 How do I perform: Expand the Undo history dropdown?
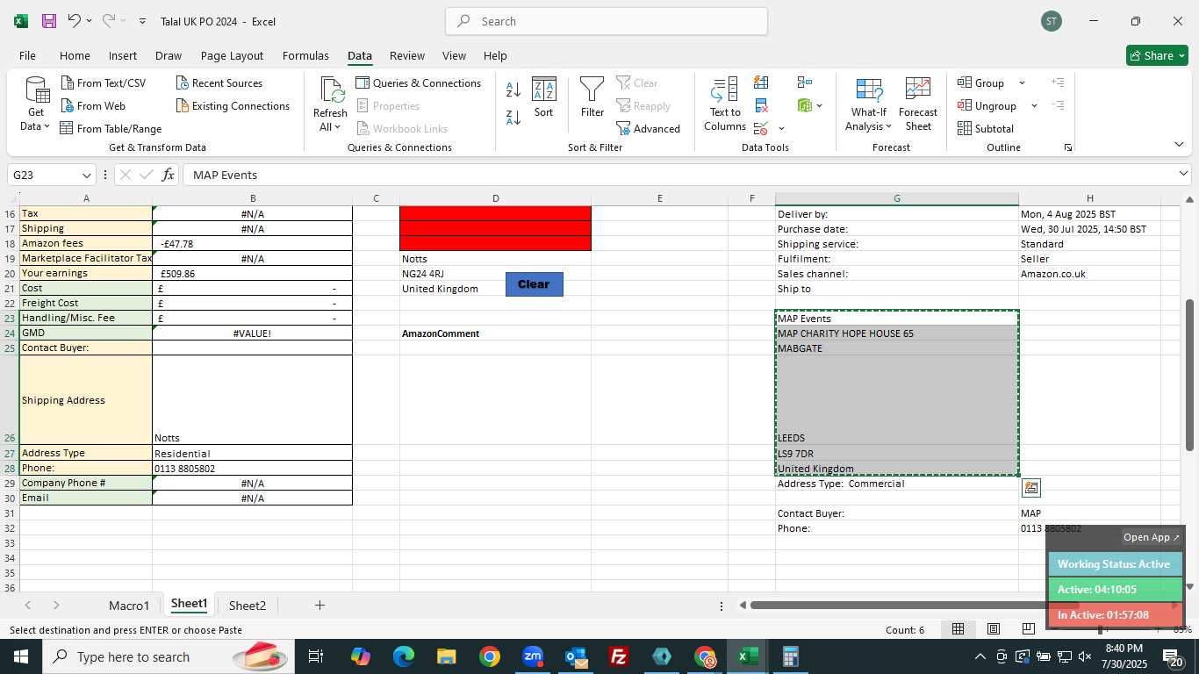tap(89, 21)
